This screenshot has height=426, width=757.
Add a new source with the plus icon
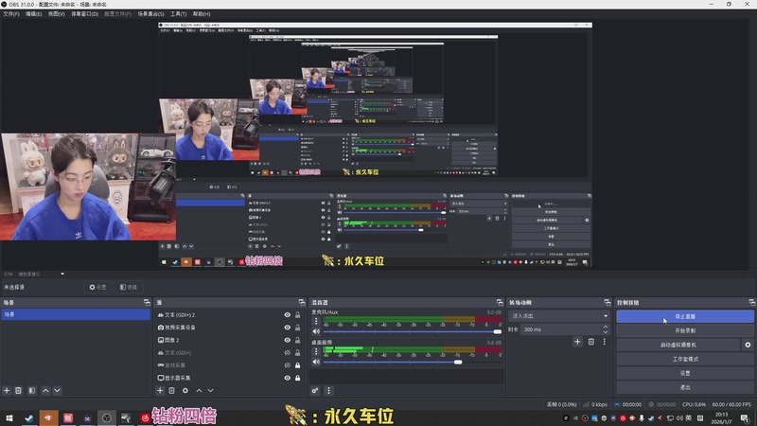pos(160,390)
